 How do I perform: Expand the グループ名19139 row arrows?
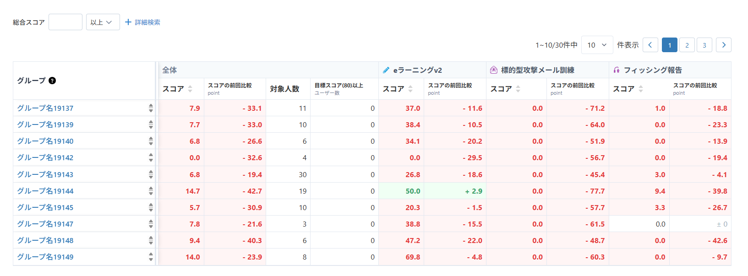[151, 124]
